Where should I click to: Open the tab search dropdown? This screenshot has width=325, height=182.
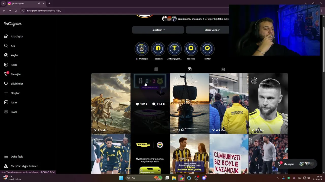(3, 4)
